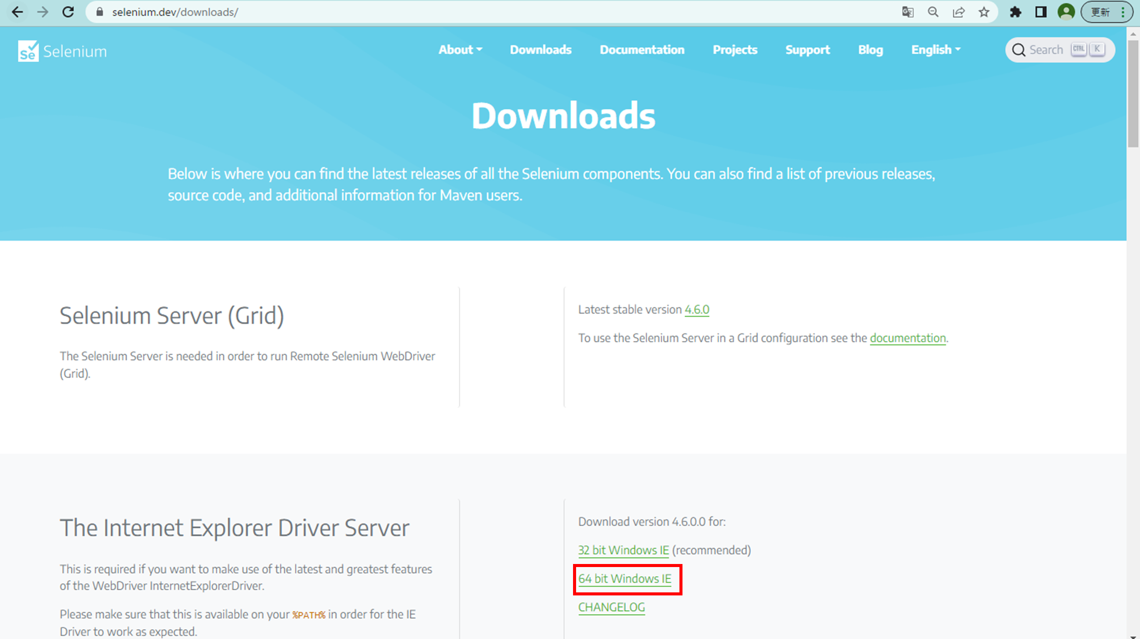Open the Projects navigation item
1140x639 pixels.
click(x=735, y=50)
